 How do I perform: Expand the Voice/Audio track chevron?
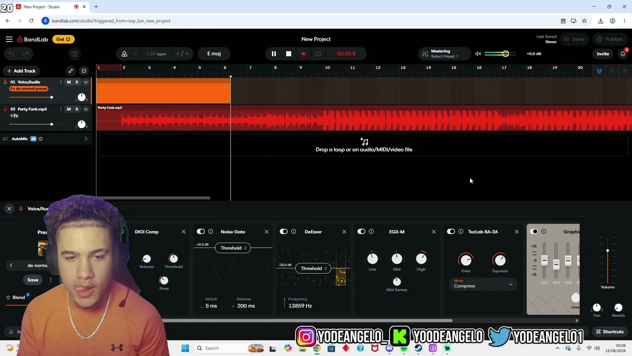85,82
